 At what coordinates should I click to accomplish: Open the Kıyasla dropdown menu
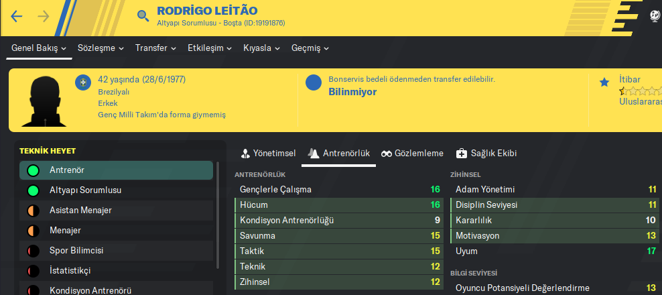(x=261, y=48)
